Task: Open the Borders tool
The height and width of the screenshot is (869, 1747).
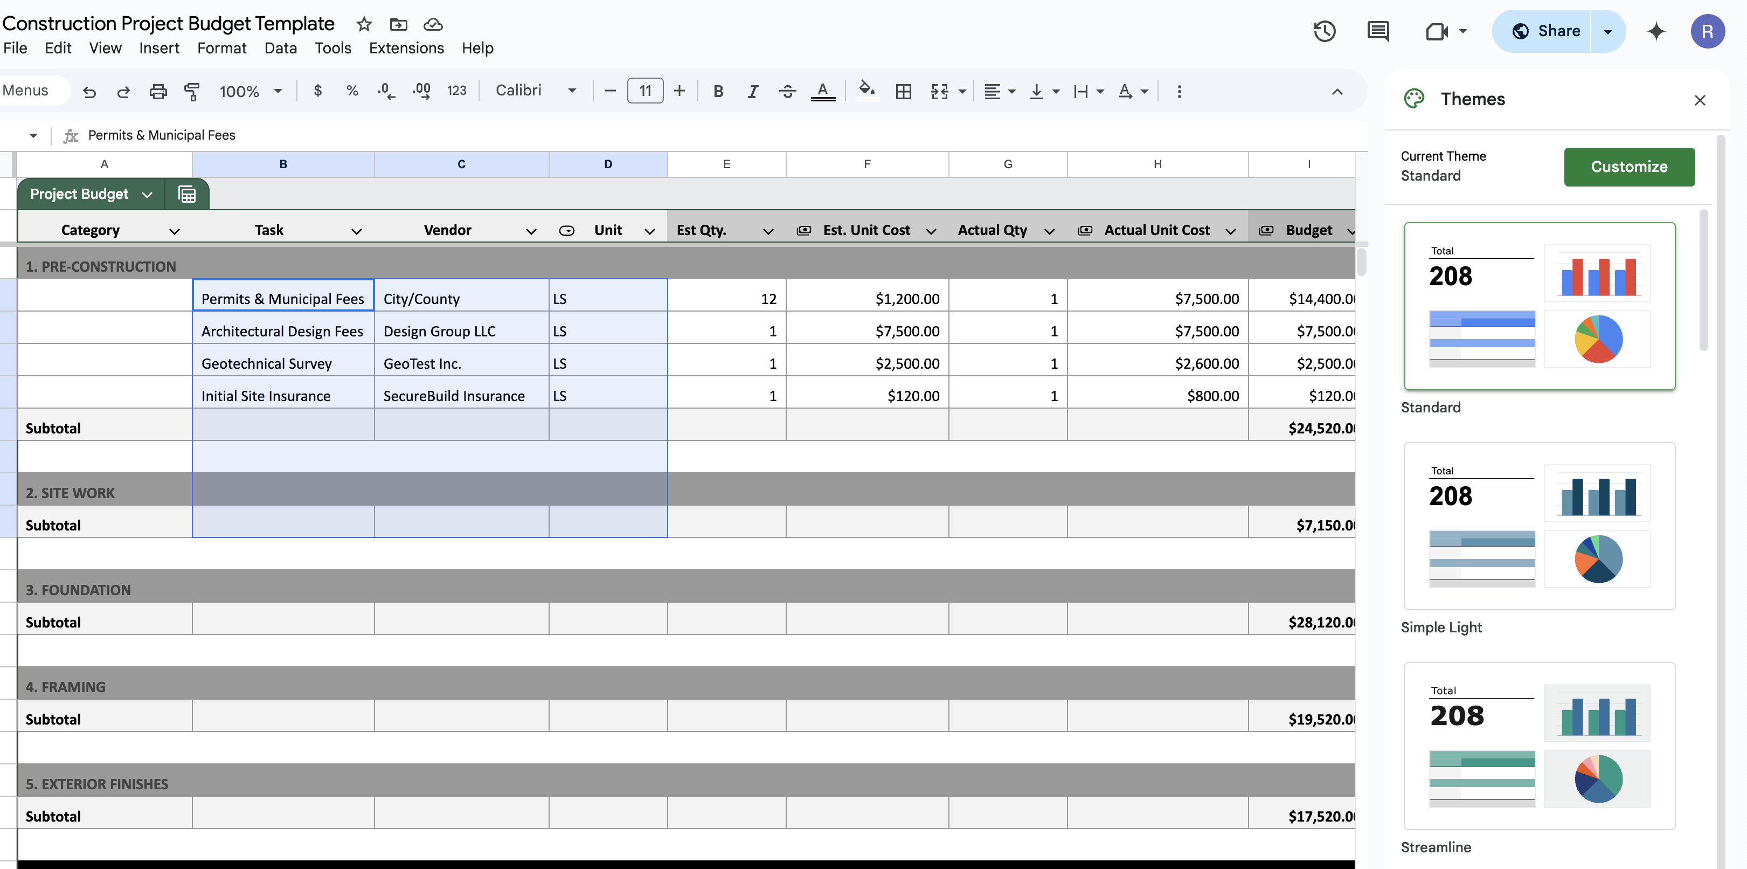Action: tap(903, 90)
